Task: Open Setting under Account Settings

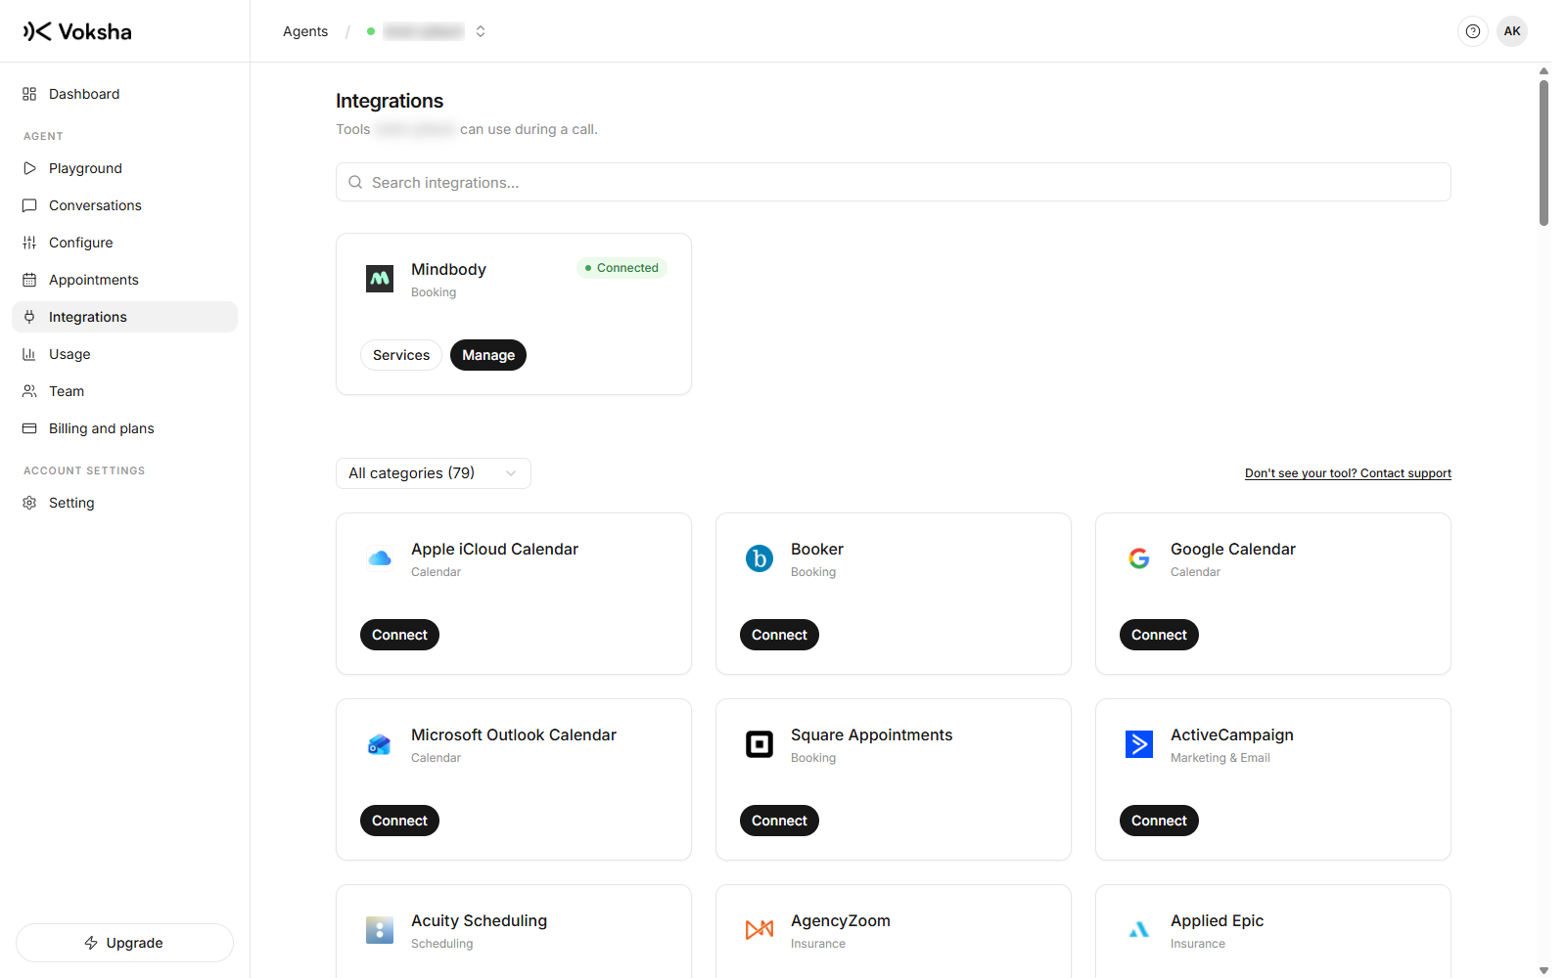Action: (x=124, y=503)
